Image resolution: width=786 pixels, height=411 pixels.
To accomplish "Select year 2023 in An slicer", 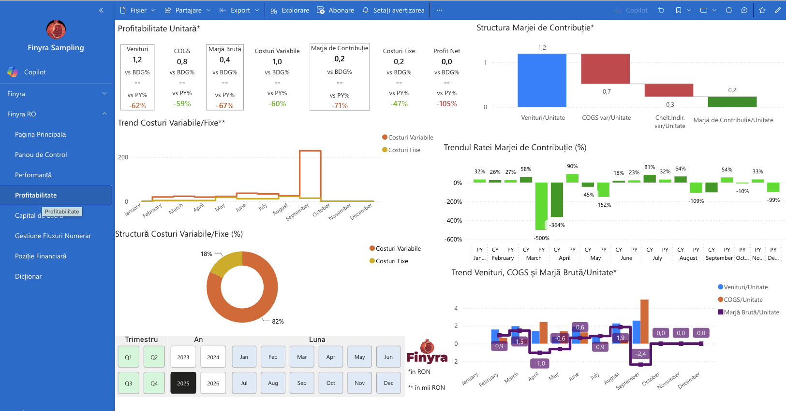I will point(183,357).
